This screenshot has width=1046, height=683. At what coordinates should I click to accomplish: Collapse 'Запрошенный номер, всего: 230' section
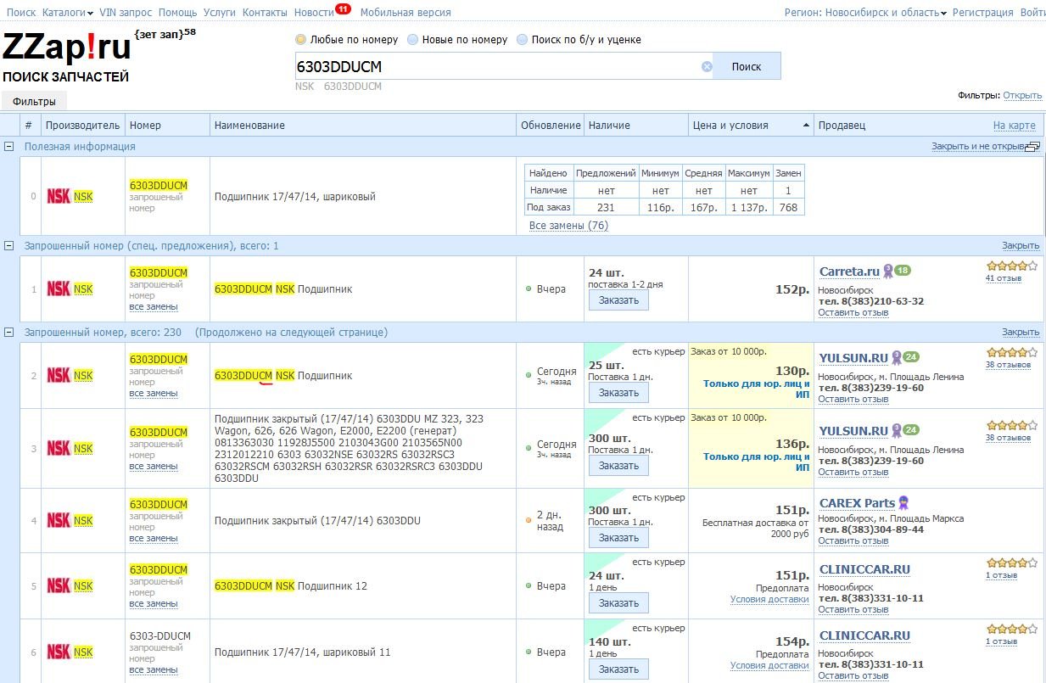(x=9, y=332)
